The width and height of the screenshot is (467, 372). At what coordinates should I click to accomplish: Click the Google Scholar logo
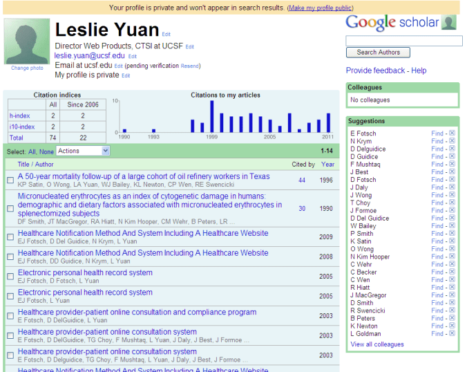click(x=392, y=22)
